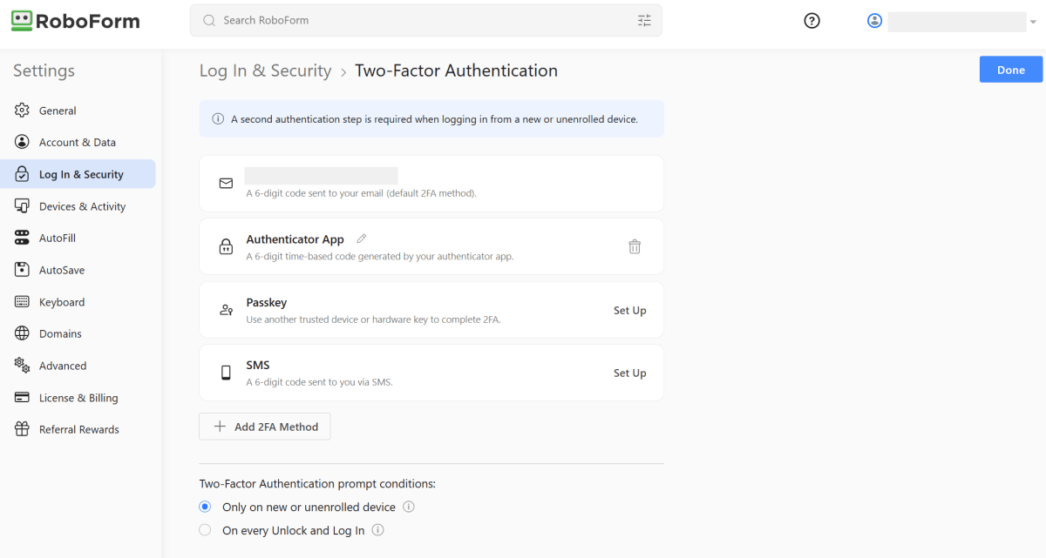Screen dimensions: 1046x558
Task: Select On every Unlock and Log In
Action: click(x=205, y=530)
